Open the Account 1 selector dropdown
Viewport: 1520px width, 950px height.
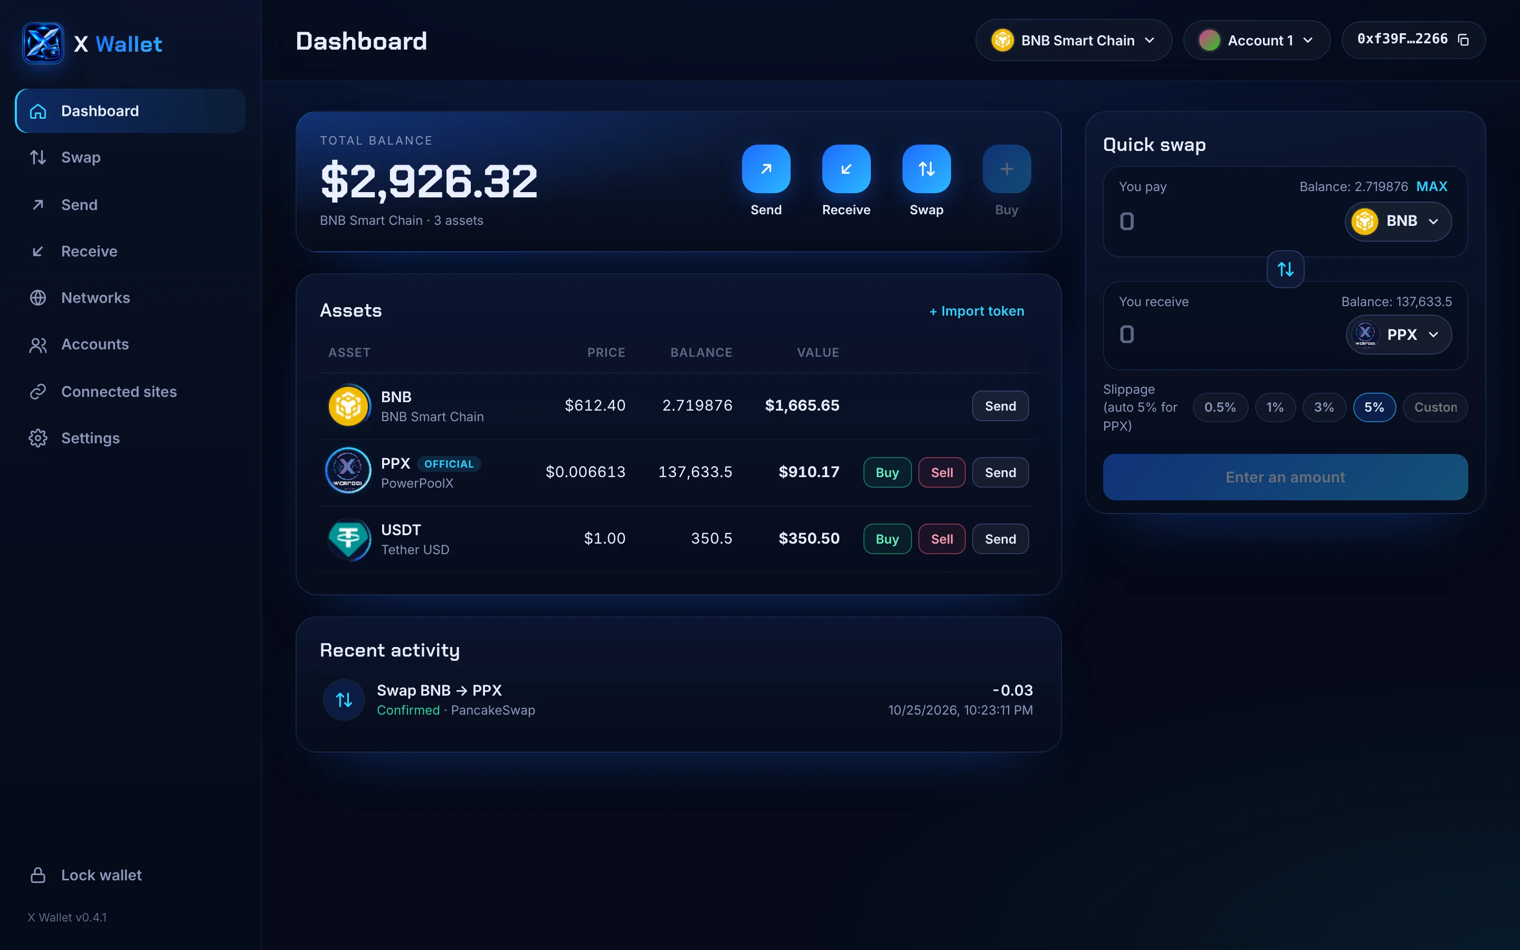pyautogui.click(x=1256, y=40)
